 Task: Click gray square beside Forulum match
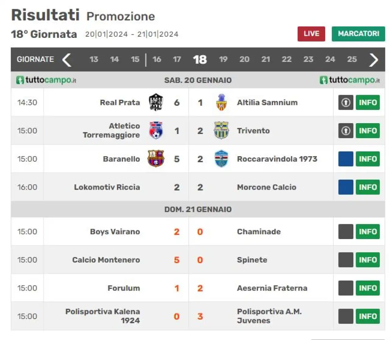(x=346, y=288)
